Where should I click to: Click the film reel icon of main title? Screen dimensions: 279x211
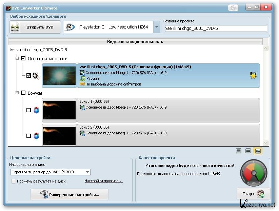[36, 76]
